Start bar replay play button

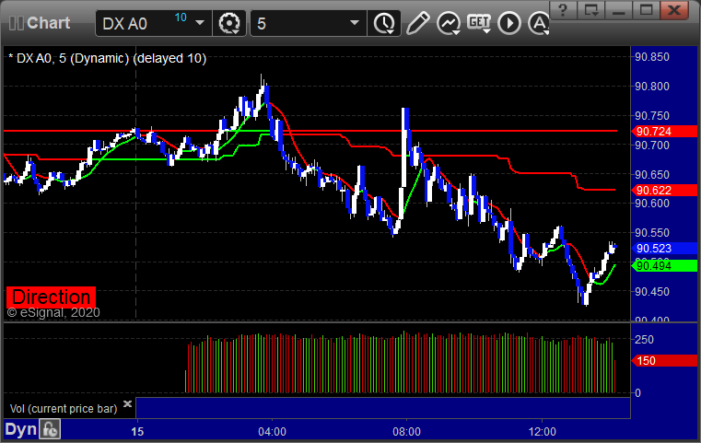click(x=509, y=23)
